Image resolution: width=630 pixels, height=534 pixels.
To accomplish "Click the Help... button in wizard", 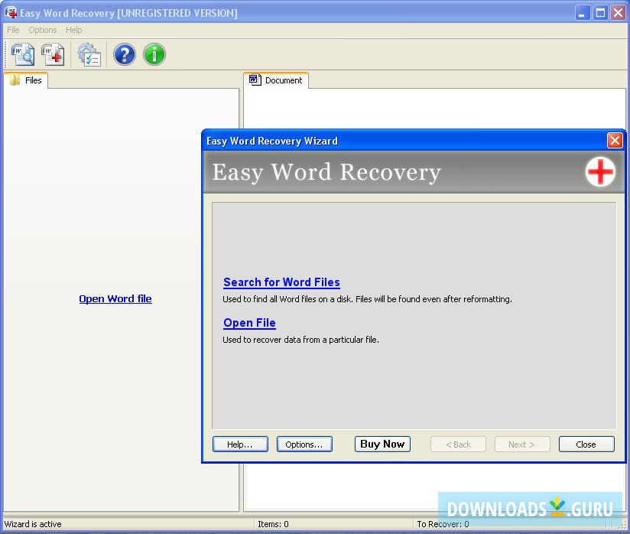I will coord(240,444).
